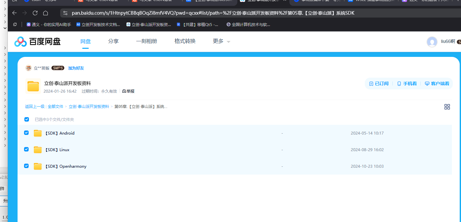Uncheck the 【SDK】Android checkbox
The width and height of the screenshot is (461, 222).
26,133
